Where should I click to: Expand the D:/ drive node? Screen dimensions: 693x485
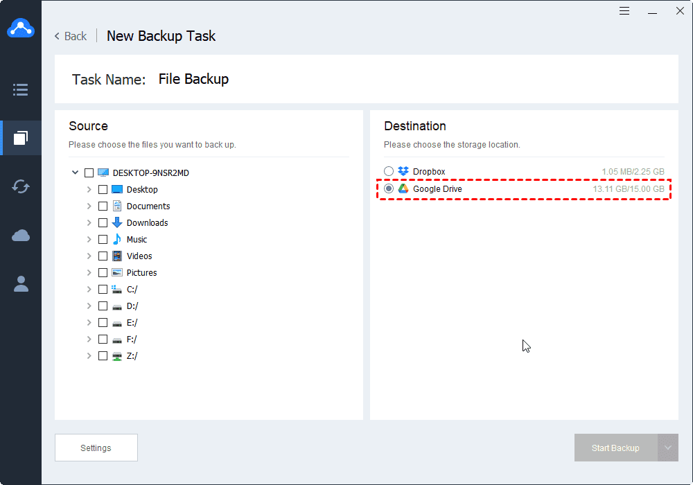(89, 306)
